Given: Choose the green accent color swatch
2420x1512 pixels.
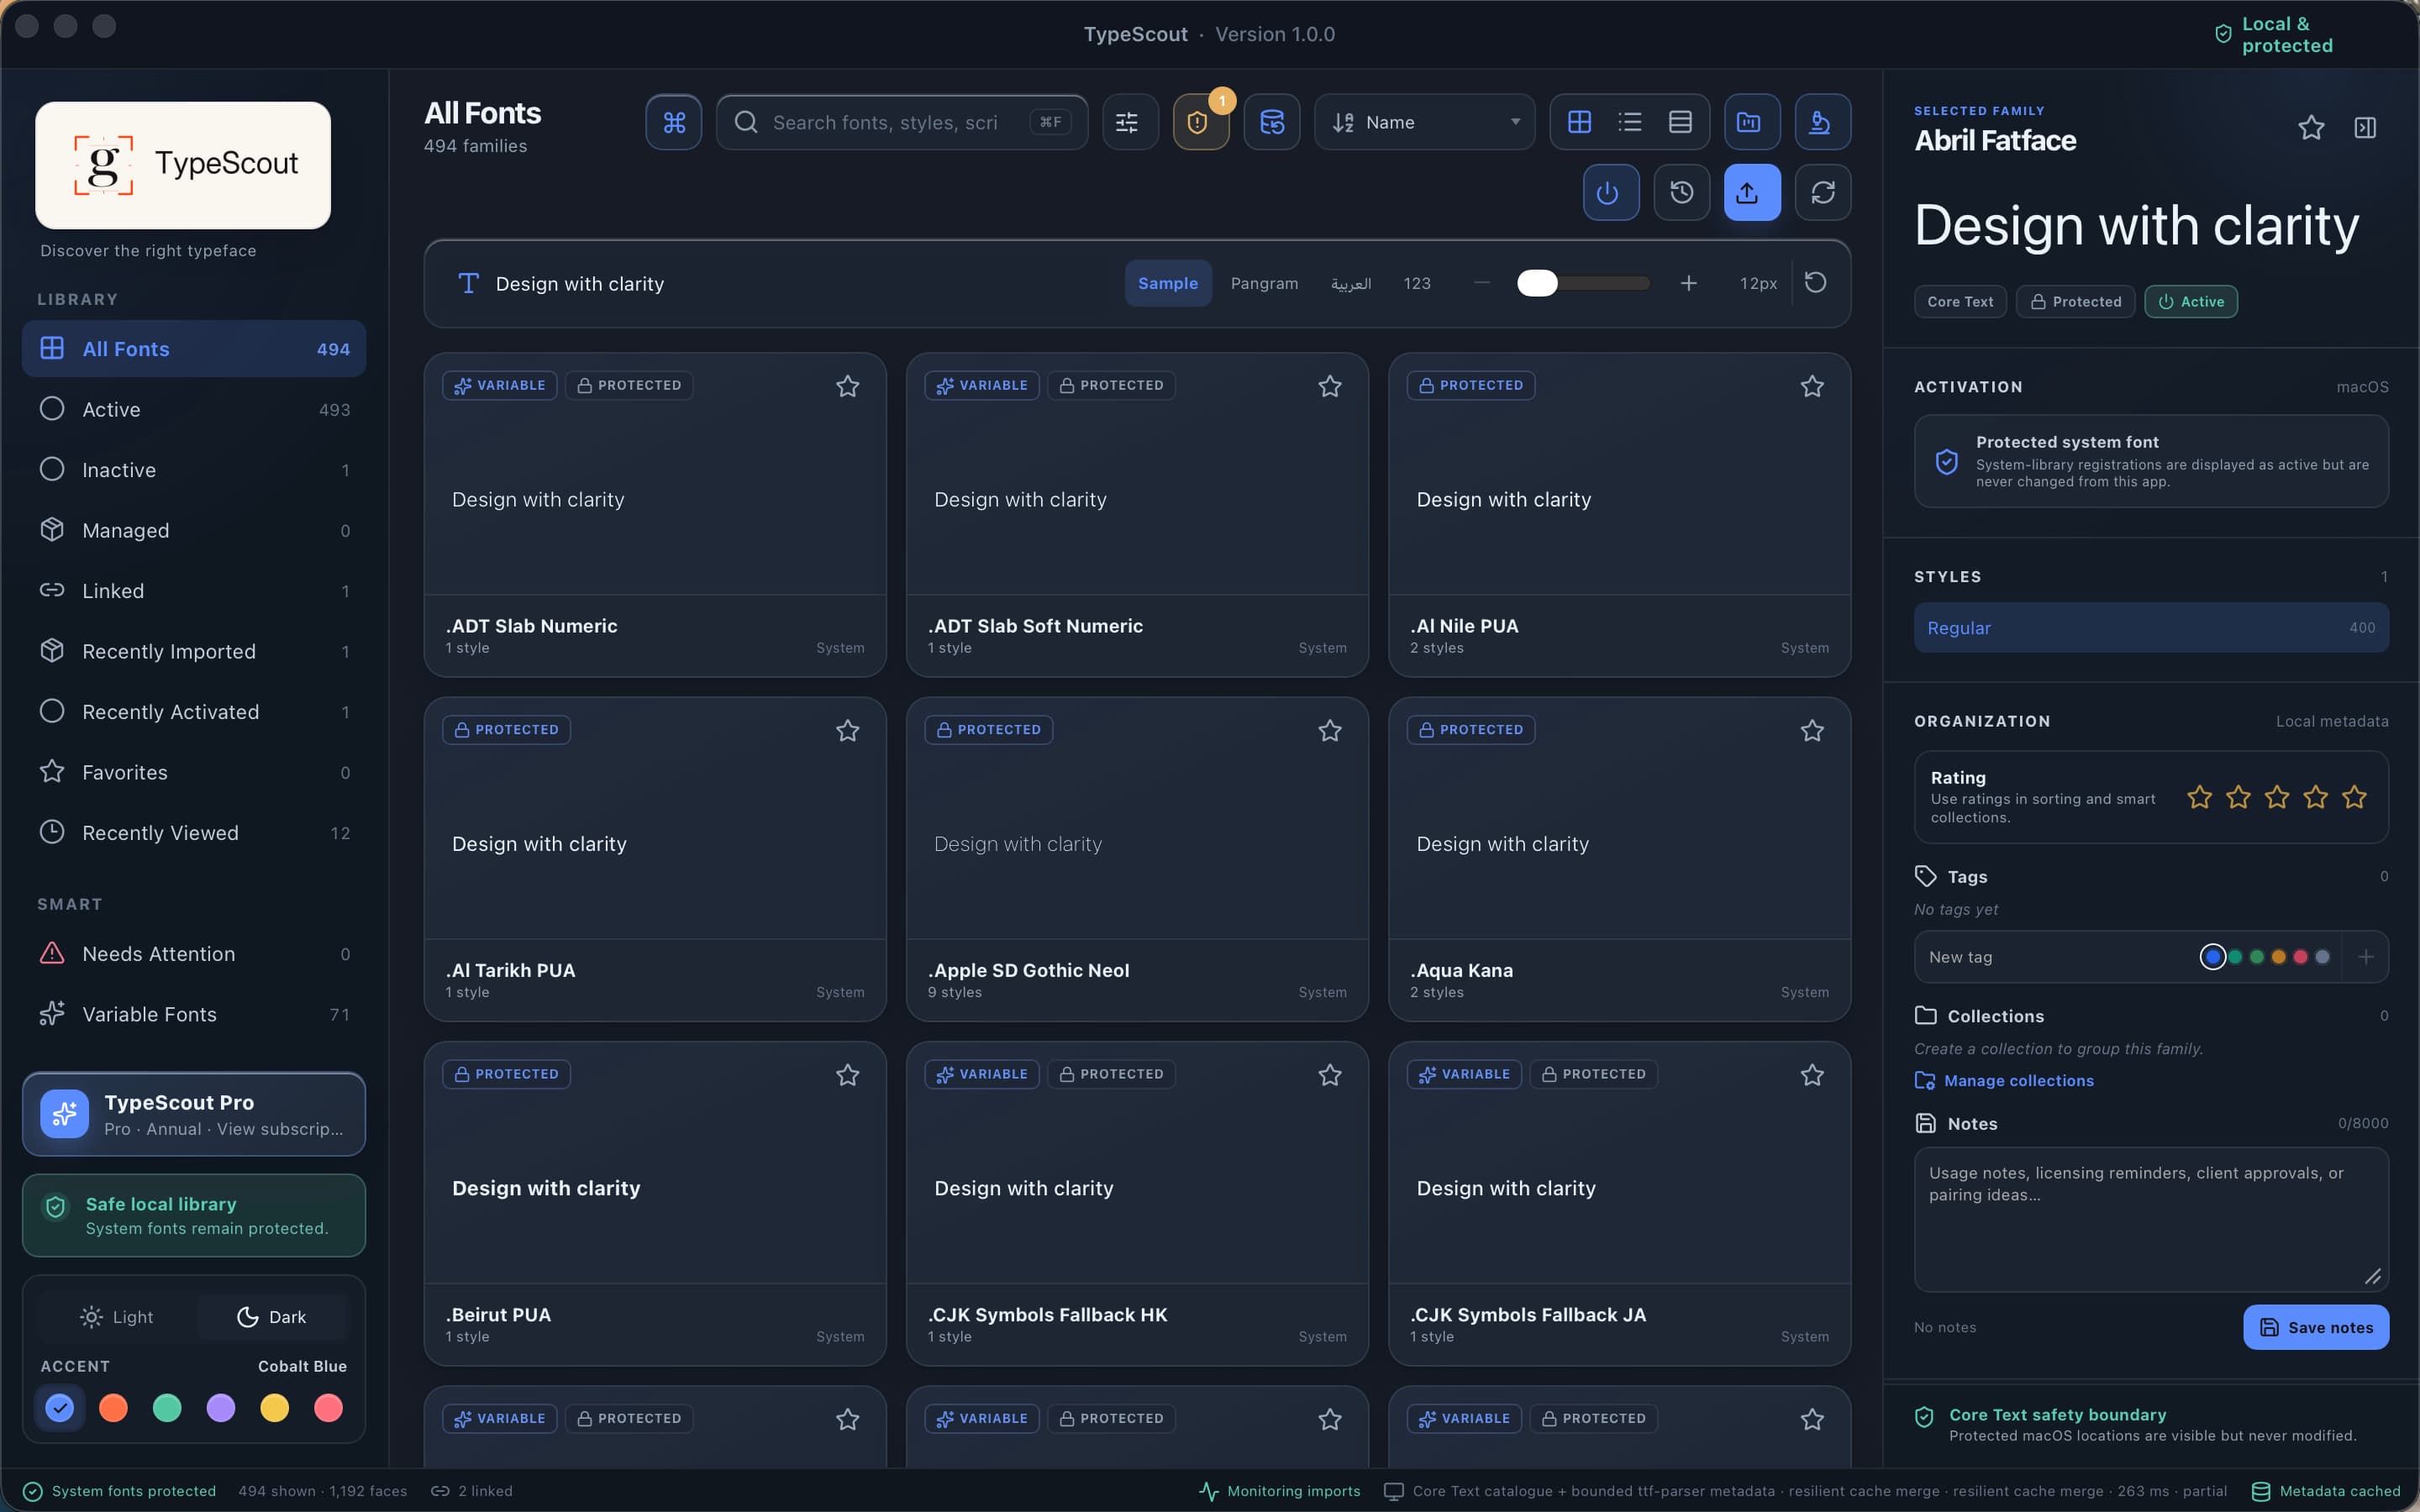Looking at the screenshot, I should coord(167,1407).
